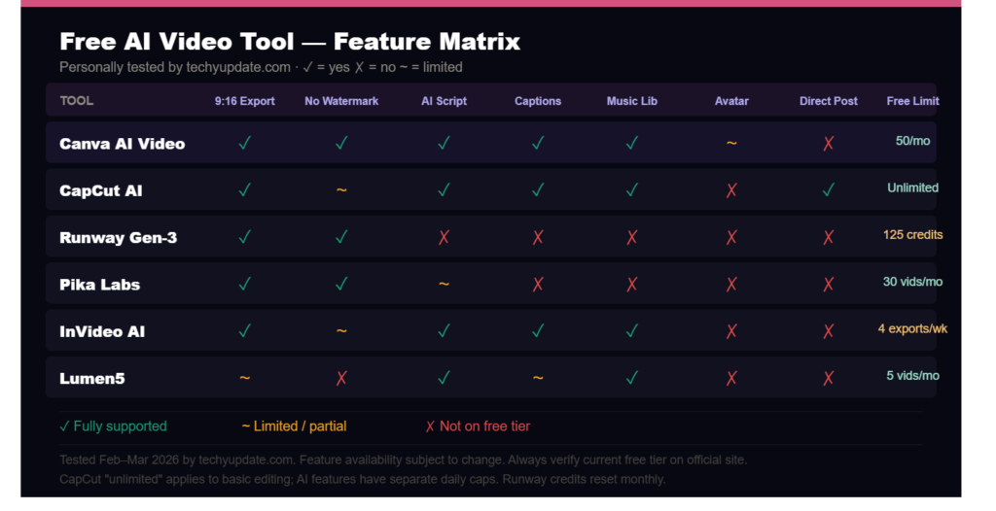
Task: Click the 5 vids/mo free limit value
Action: 912,376
